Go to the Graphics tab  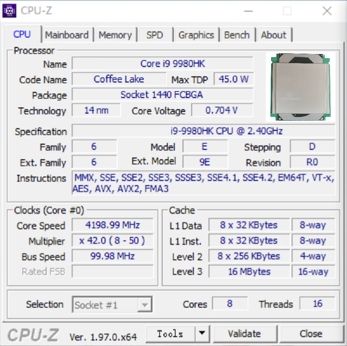tap(196, 35)
